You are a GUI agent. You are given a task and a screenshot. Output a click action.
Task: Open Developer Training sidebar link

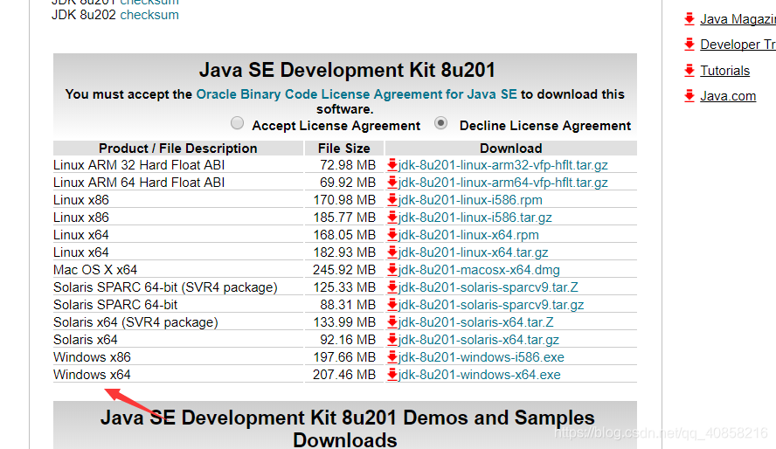click(x=738, y=45)
